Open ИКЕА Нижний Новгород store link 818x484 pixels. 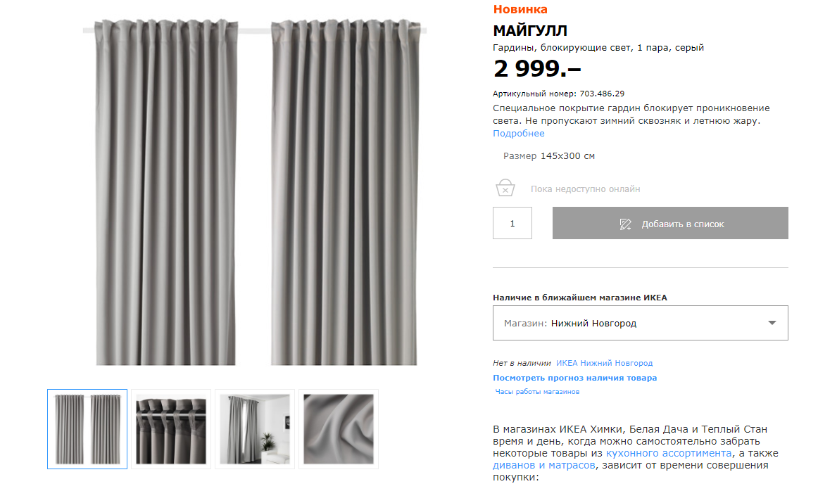click(604, 363)
